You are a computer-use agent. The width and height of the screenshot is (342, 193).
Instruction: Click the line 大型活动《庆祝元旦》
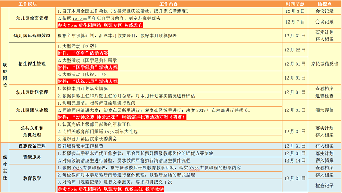point(82,75)
